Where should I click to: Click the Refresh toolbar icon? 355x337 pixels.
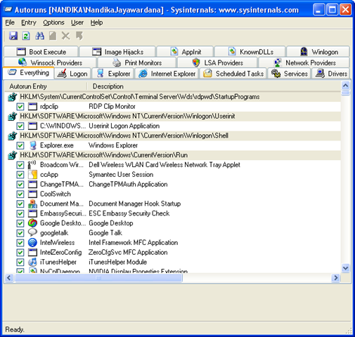[x=26, y=36]
